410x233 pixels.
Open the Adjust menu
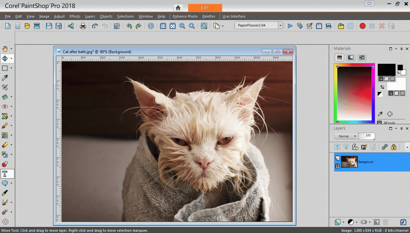tap(59, 16)
